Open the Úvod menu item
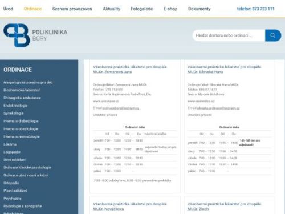This screenshot has width=285, height=214. (x=8, y=9)
